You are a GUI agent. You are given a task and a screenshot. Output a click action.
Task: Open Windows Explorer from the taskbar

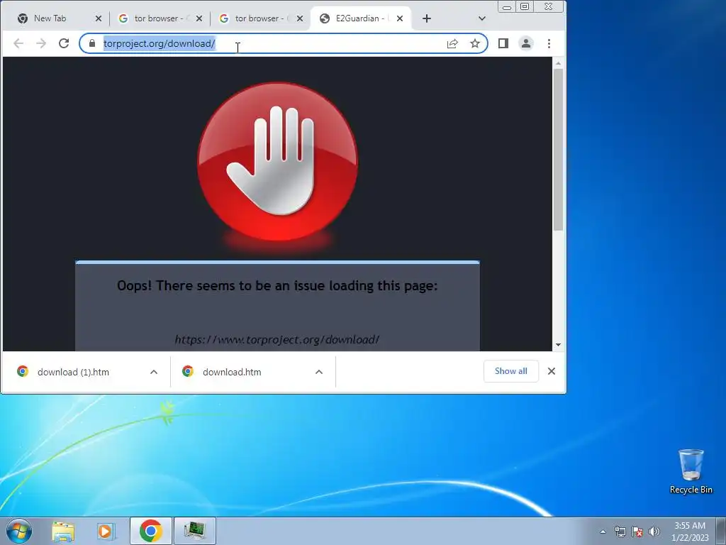tap(63, 531)
